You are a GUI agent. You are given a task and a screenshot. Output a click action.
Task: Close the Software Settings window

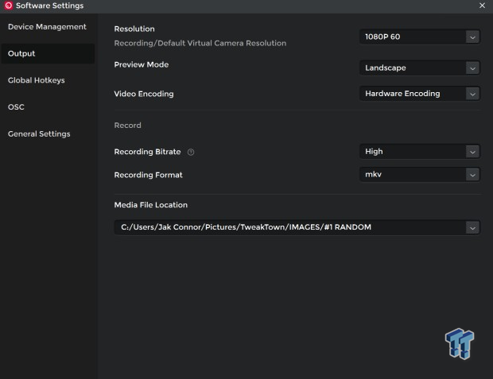click(x=483, y=6)
